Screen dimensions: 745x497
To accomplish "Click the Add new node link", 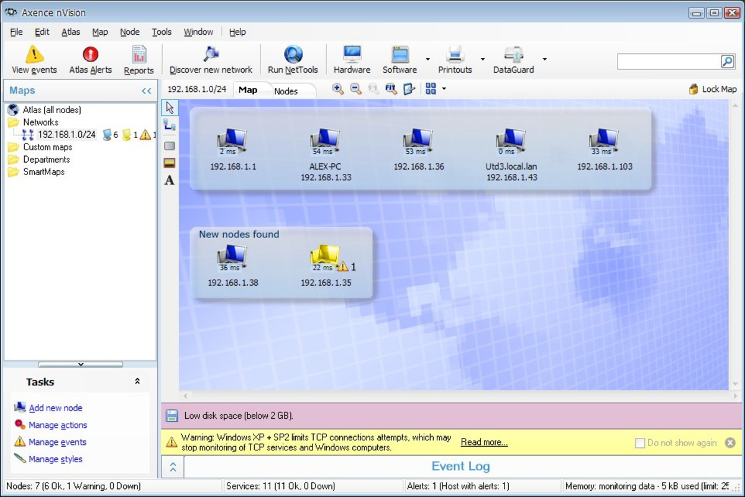I will [x=55, y=408].
